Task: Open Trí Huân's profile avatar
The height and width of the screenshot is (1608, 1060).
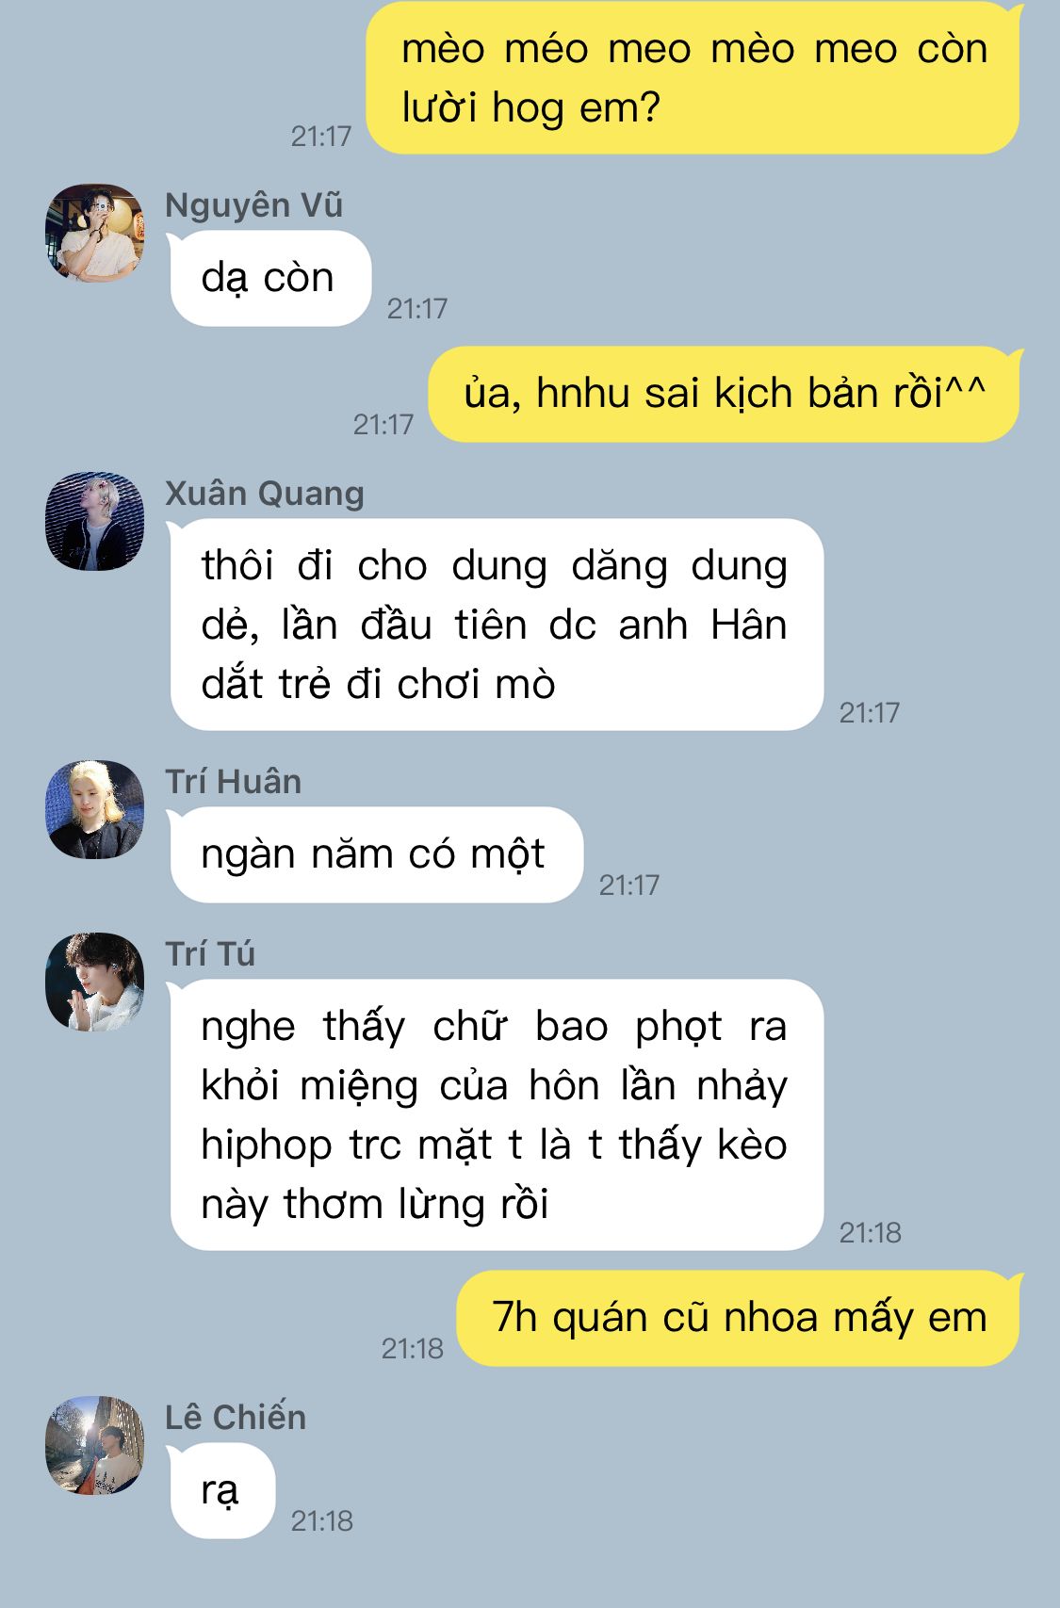Action: coord(94,809)
